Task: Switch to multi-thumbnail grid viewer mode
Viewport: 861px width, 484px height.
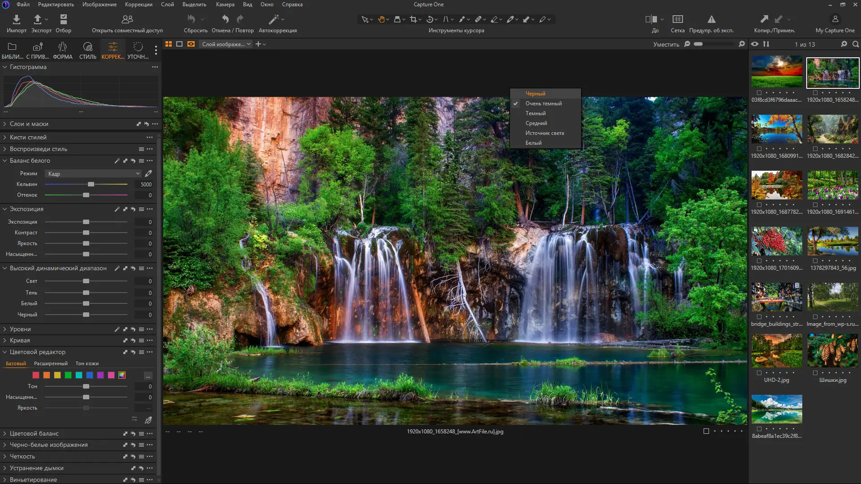Action: point(169,44)
